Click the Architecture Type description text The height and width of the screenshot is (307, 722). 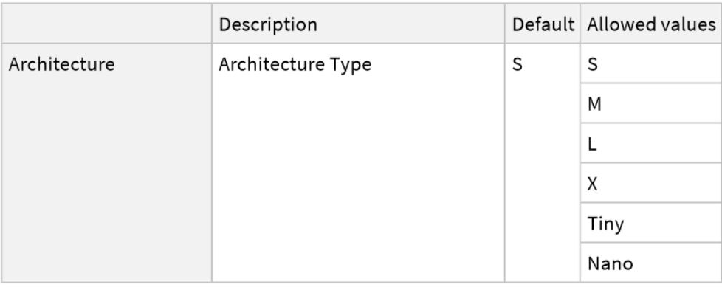point(295,64)
